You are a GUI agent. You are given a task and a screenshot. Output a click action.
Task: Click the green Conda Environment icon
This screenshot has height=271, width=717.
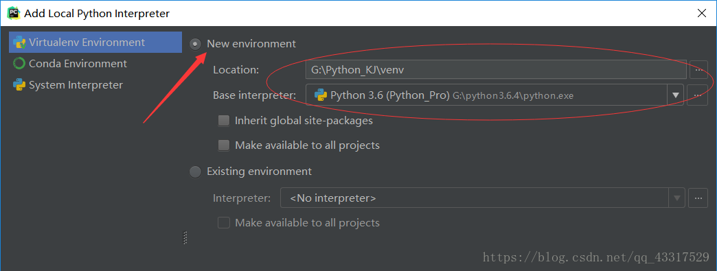(x=19, y=64)
